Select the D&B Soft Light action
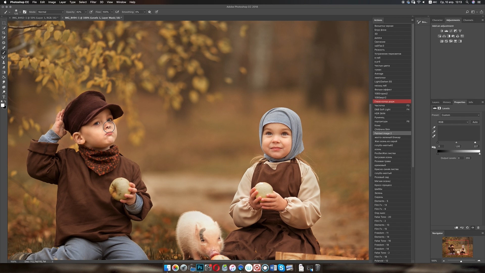 click(382, 109)
